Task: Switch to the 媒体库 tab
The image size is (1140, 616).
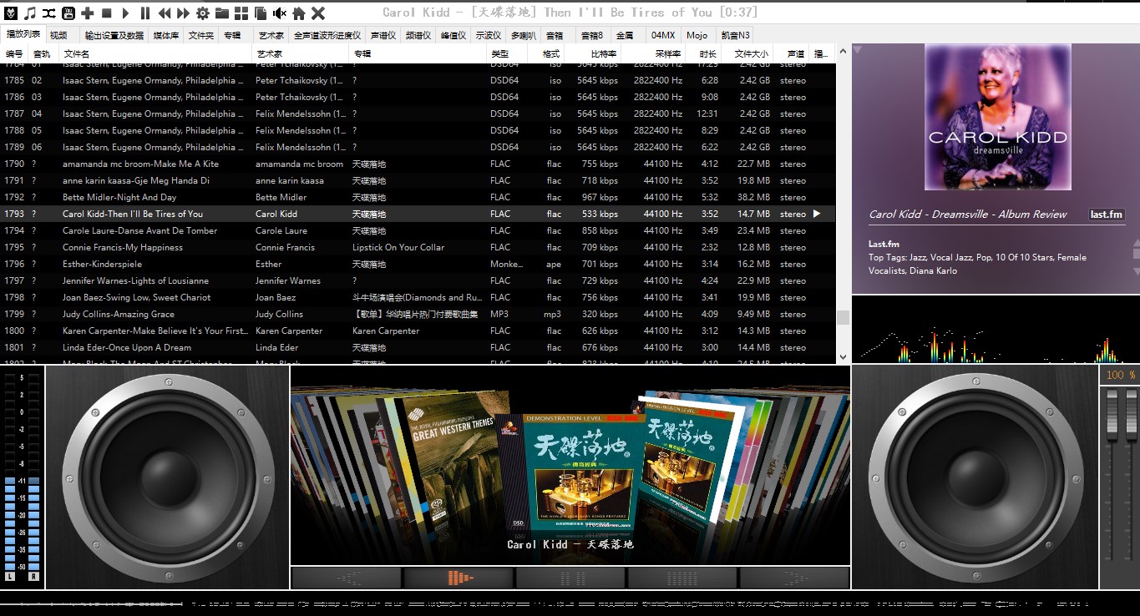Action: [165, 35]
